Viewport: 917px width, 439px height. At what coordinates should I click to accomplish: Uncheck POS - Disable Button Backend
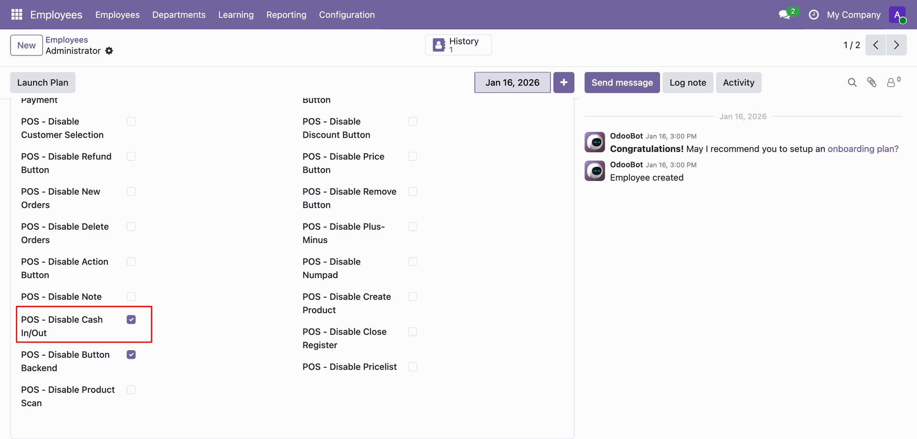131,354
